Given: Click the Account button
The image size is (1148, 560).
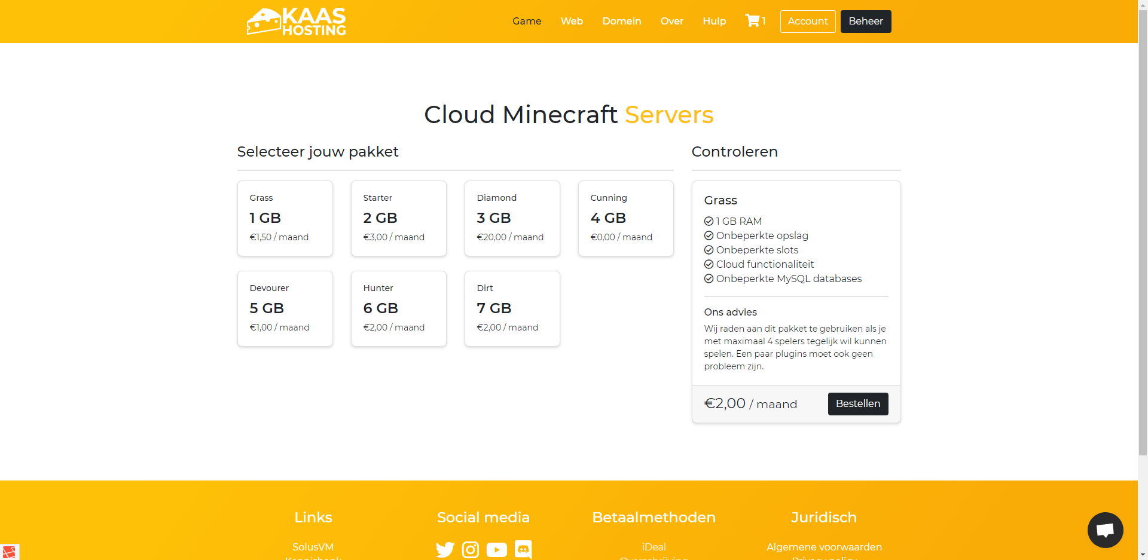Looking at the screenshot, I should [x=807, y=22].
